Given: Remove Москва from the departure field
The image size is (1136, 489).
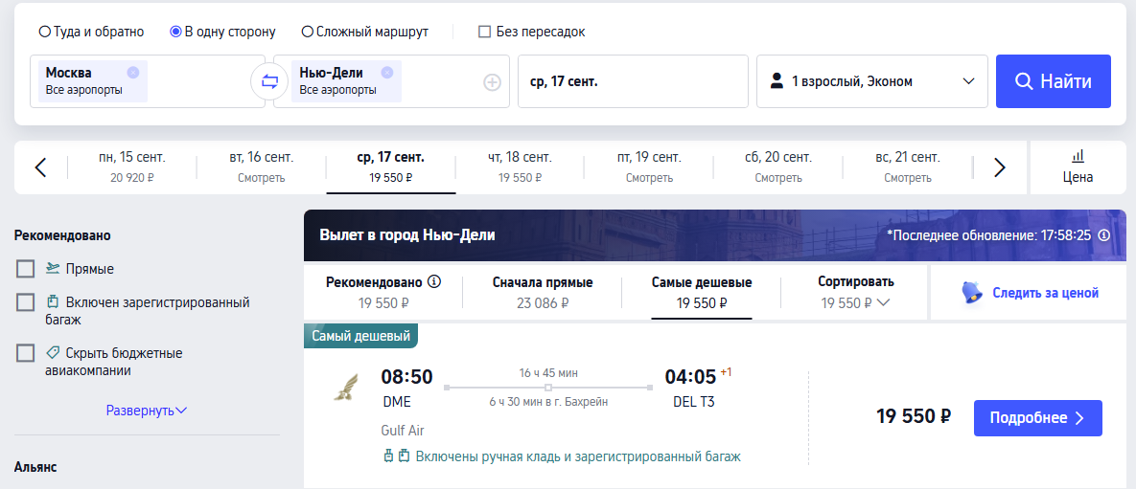Looking at the screenshot, I should pos(132,73).
